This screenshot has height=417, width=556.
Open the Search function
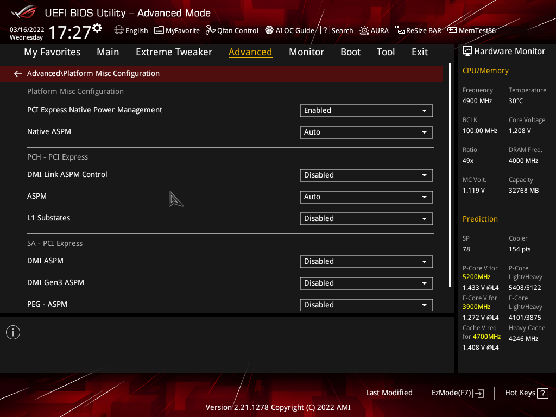(337, 30)
